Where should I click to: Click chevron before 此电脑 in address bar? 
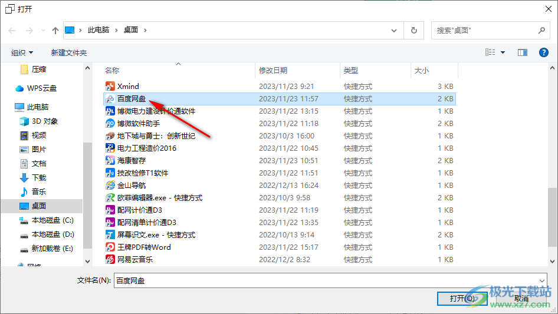point(80,30)
